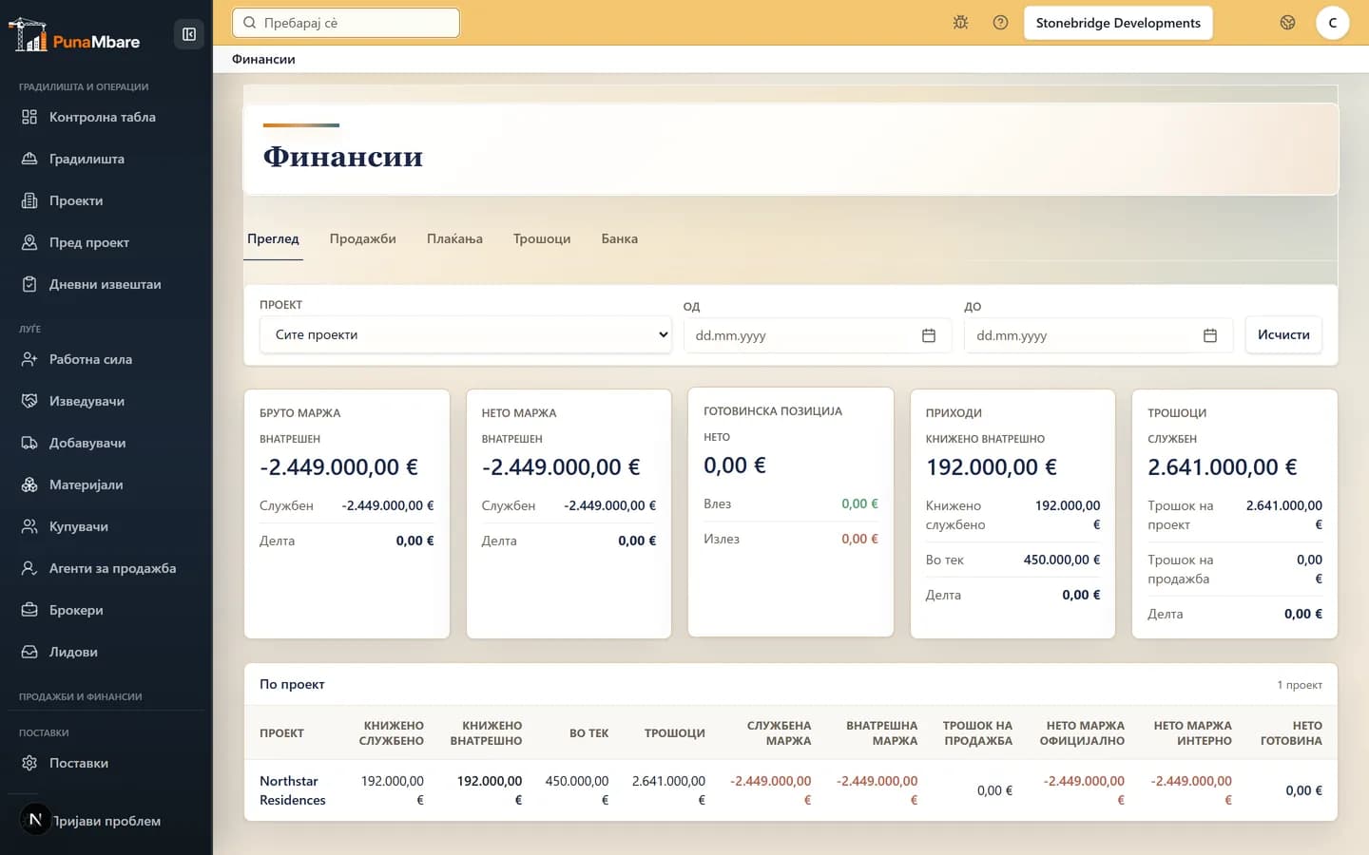
Task: Click the БРУТО МАРЖА card title
Action: [299, 413]
